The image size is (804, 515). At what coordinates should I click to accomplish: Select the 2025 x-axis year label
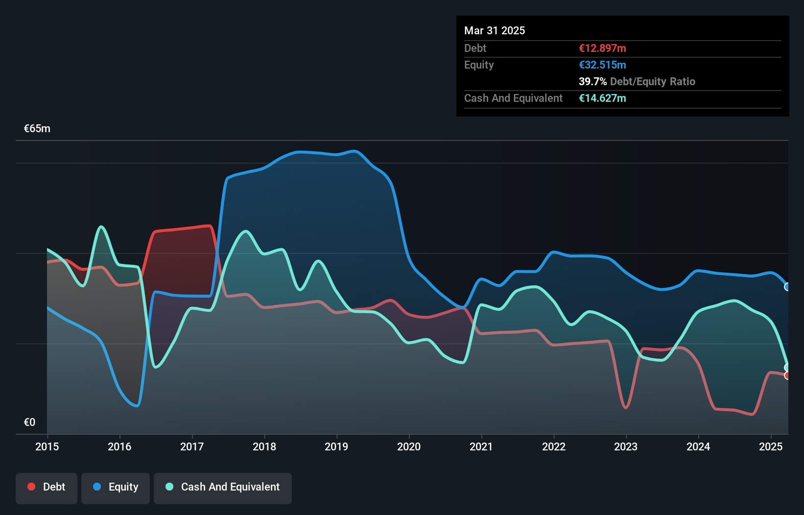coord(771,446)
